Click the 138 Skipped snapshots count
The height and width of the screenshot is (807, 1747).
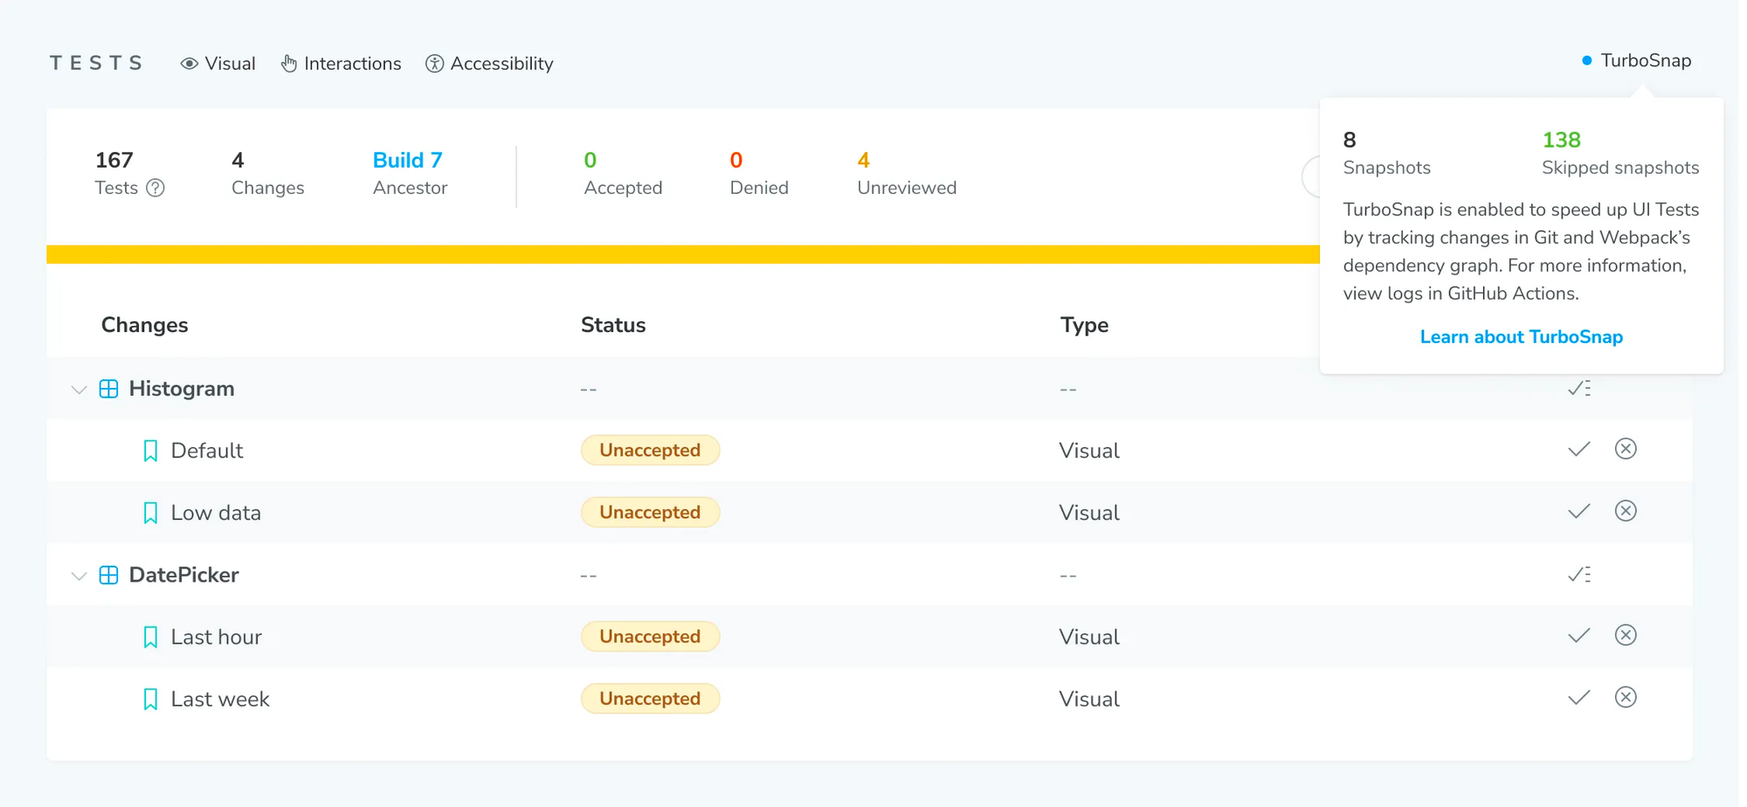1562,140
